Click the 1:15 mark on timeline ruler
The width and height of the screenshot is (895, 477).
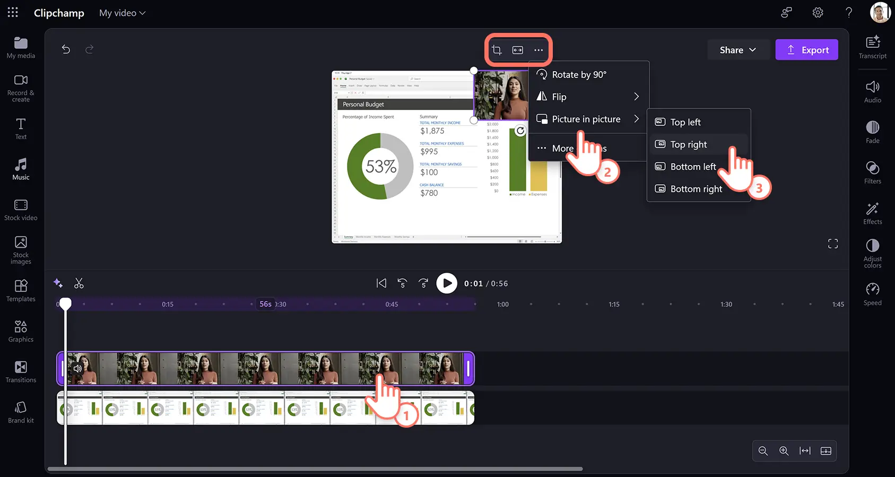614,305
